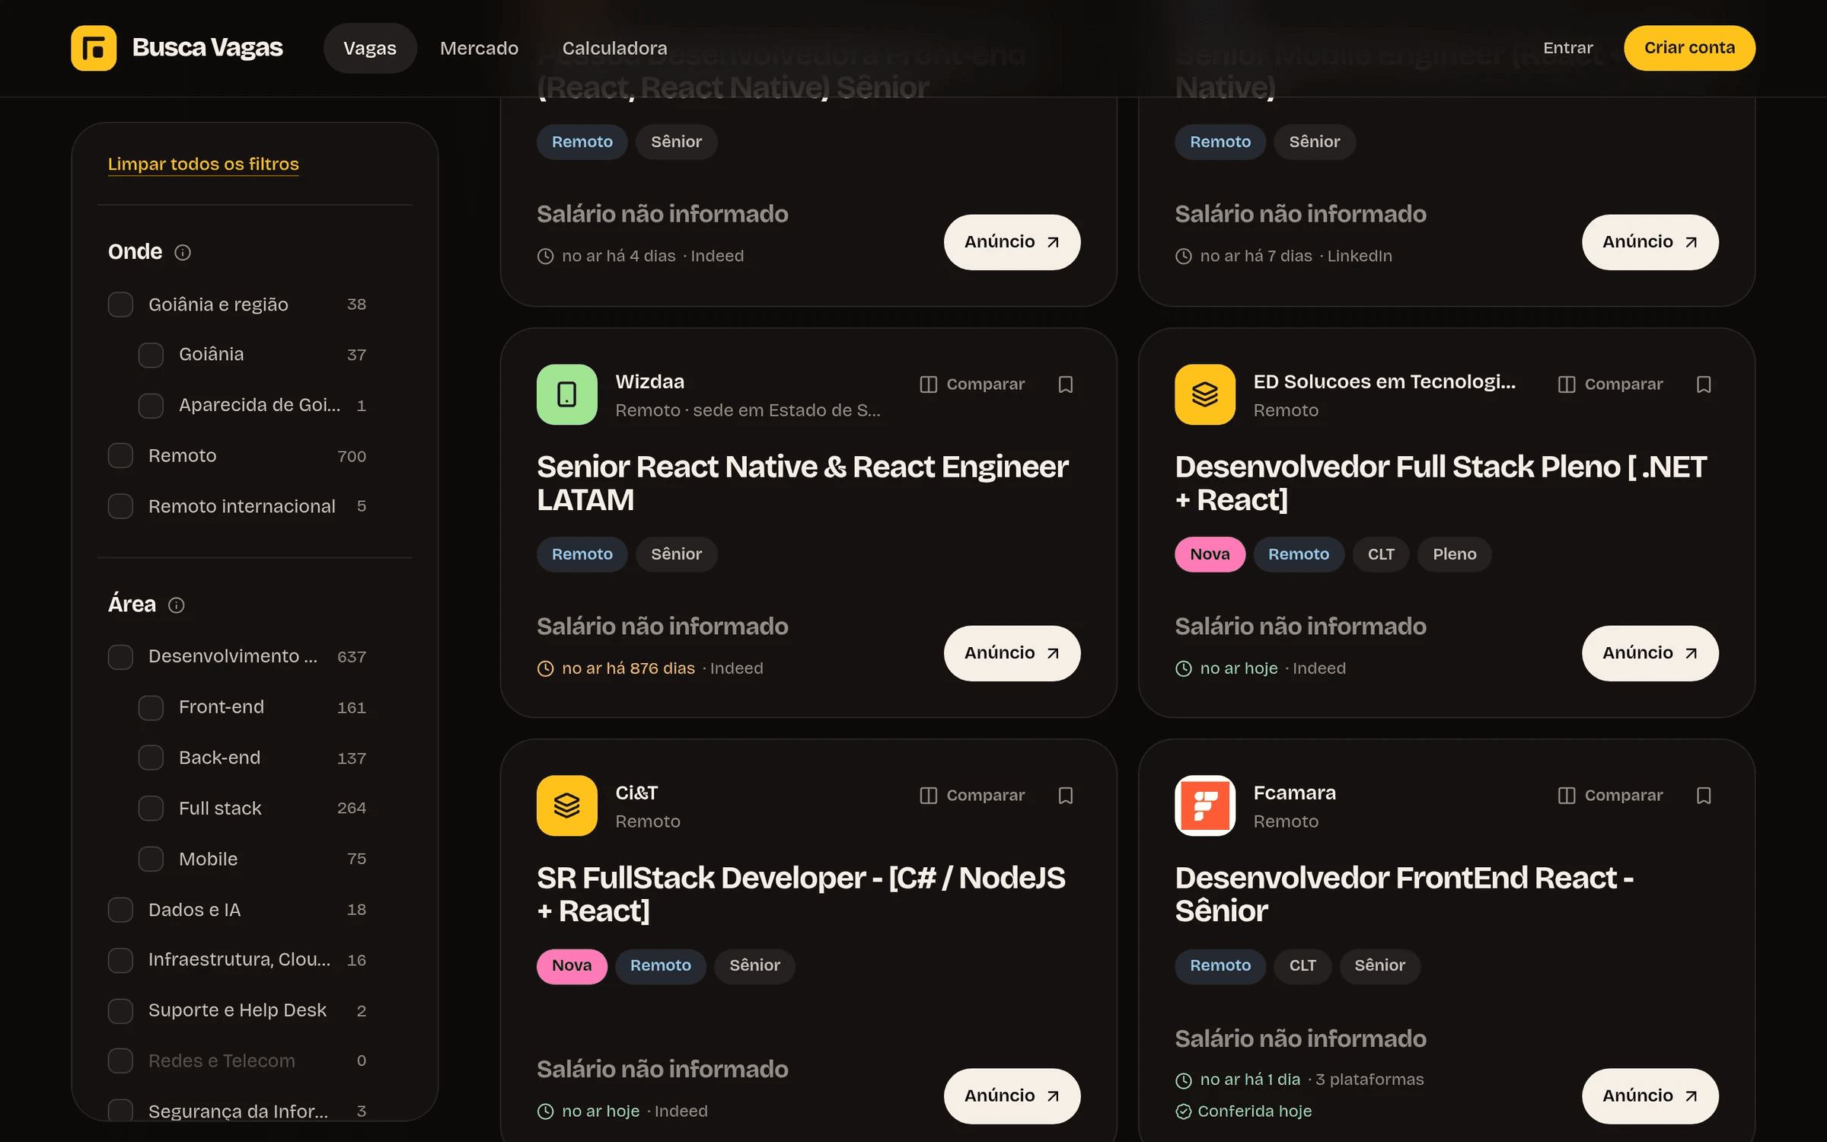Image resolution: width=1827 pixels, height=1142 pixels.
Task: Open the Calculadora tab
Action: click(x=614, y=48)
